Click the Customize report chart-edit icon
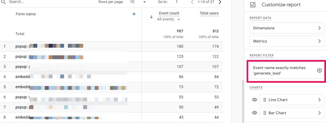The height and width of the screenshot is (123, 326). click(x=253, y=5)
